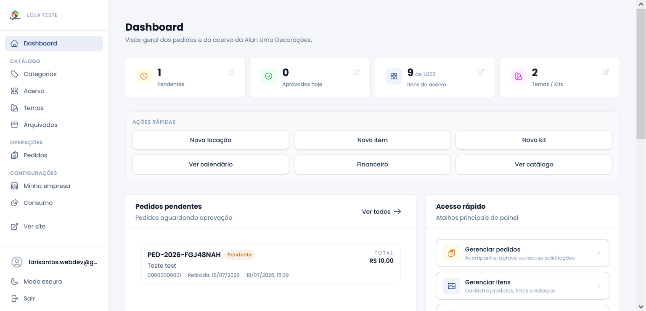646x311 pixels.
Task: Expand Gerenciar pedidos chevron arrow
Action: tap(599, 253)
